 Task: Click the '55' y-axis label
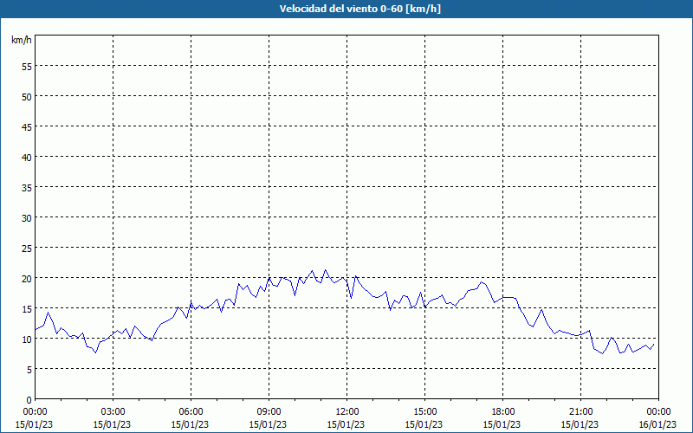tap(27, 67)
